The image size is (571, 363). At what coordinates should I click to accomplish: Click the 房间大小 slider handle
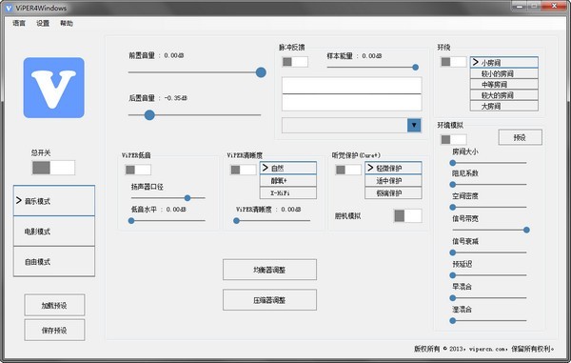pyautogui.click(x=453, y=163)
